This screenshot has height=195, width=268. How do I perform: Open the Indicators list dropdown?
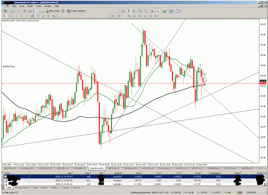pos(165,11)
